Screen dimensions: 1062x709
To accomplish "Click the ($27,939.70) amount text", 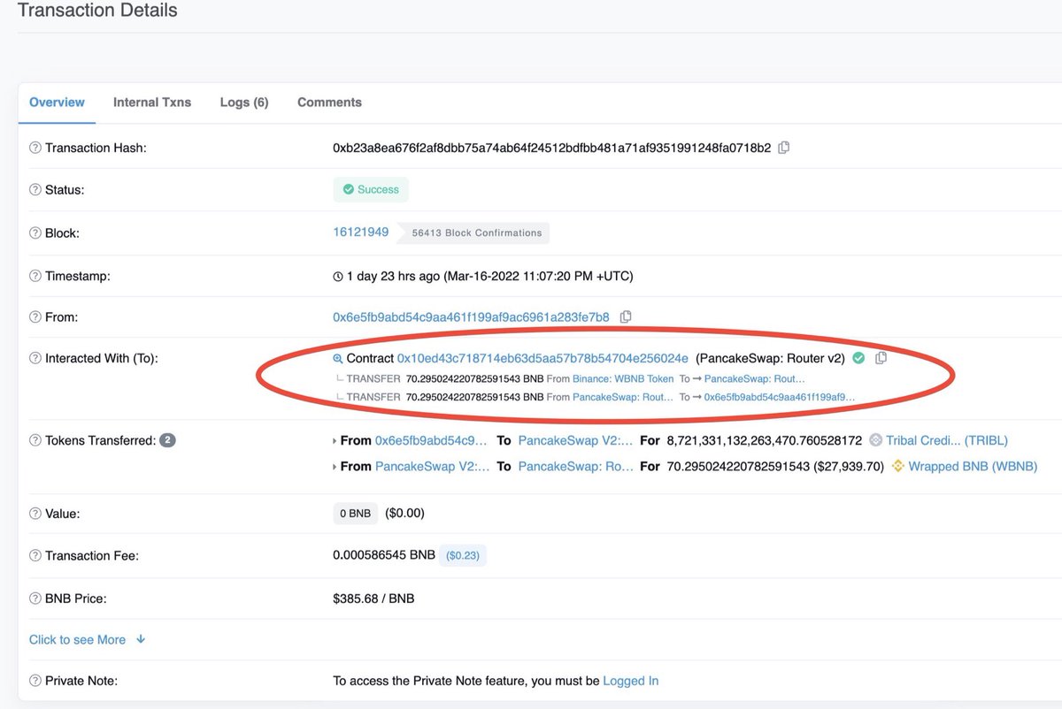I will pyautogui.click(x=849, y=466).
